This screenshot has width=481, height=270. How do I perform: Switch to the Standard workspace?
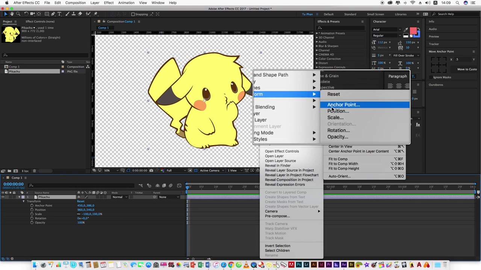[x=350, y=14]
